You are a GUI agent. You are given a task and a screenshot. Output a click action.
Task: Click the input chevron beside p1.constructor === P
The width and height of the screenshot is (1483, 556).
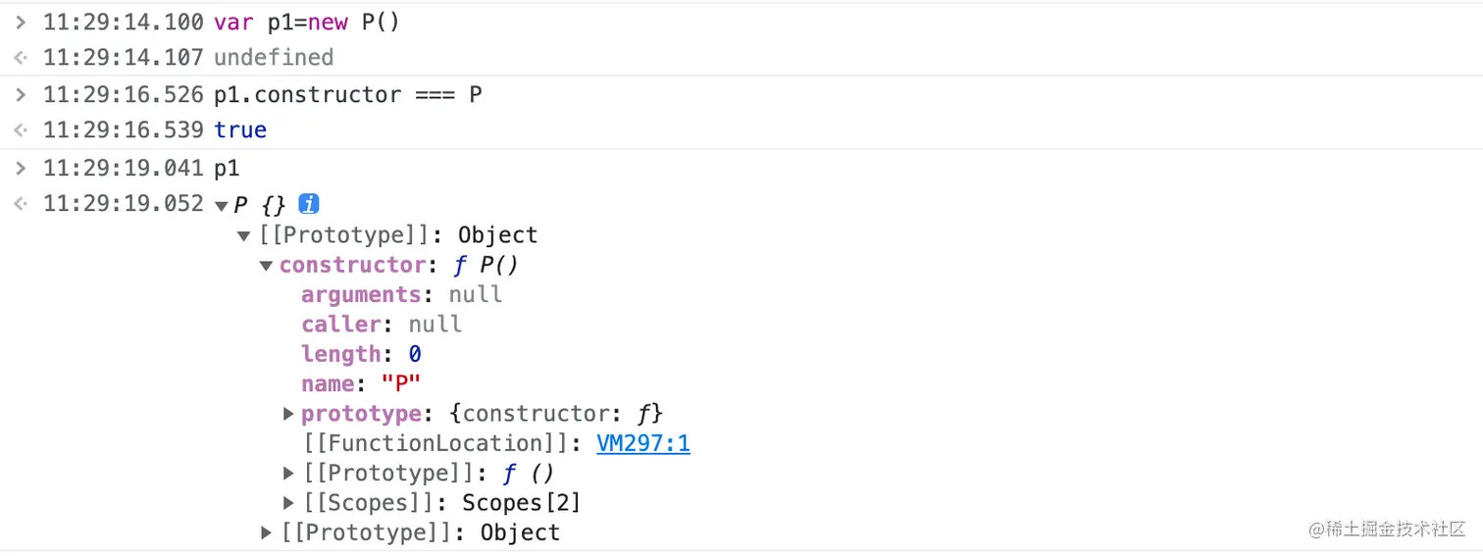pos(21,94)
